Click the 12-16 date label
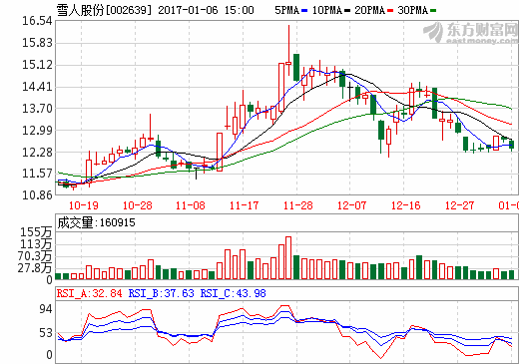Image resolution: width=519 pixels, height=364 pixels. click(x=405, y=205)
